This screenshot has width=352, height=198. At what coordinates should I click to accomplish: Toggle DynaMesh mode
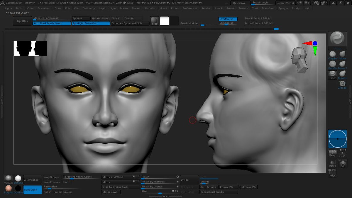33,189
